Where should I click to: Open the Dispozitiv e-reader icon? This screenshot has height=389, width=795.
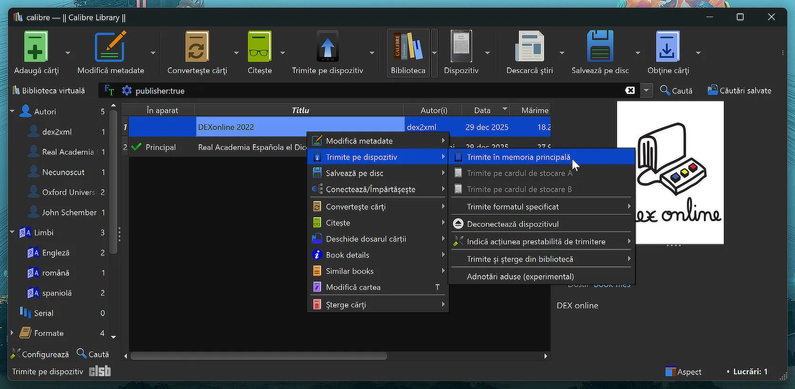(x=461, y=47)
